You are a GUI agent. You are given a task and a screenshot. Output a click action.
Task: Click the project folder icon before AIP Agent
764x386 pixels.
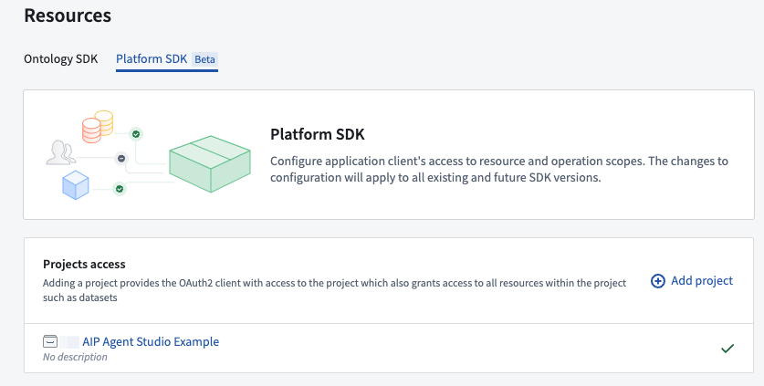point(50,341)
